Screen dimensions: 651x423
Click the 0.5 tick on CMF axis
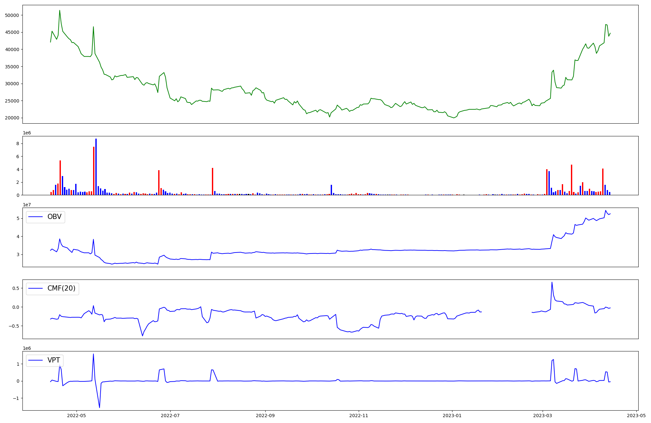pos(15,288)
